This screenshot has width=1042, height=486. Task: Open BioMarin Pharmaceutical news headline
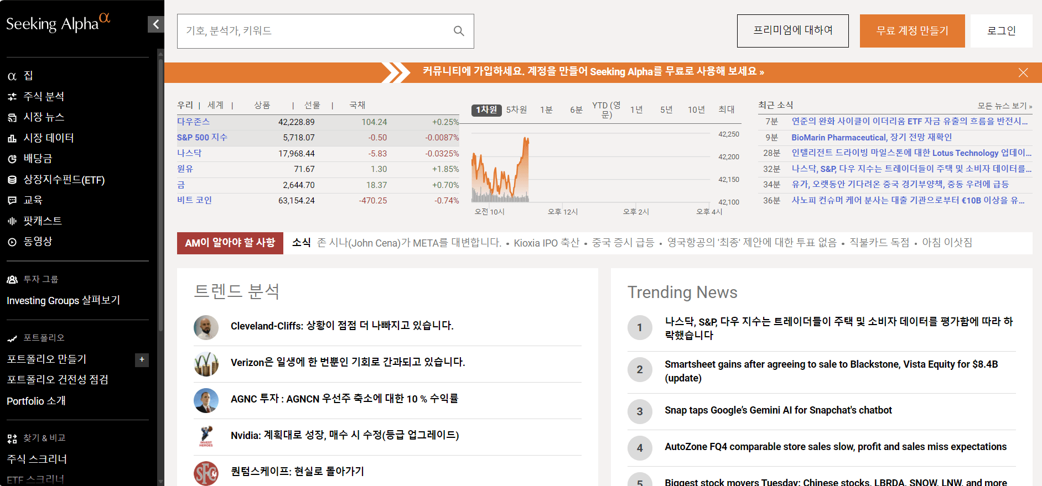(x=872, y=137)
